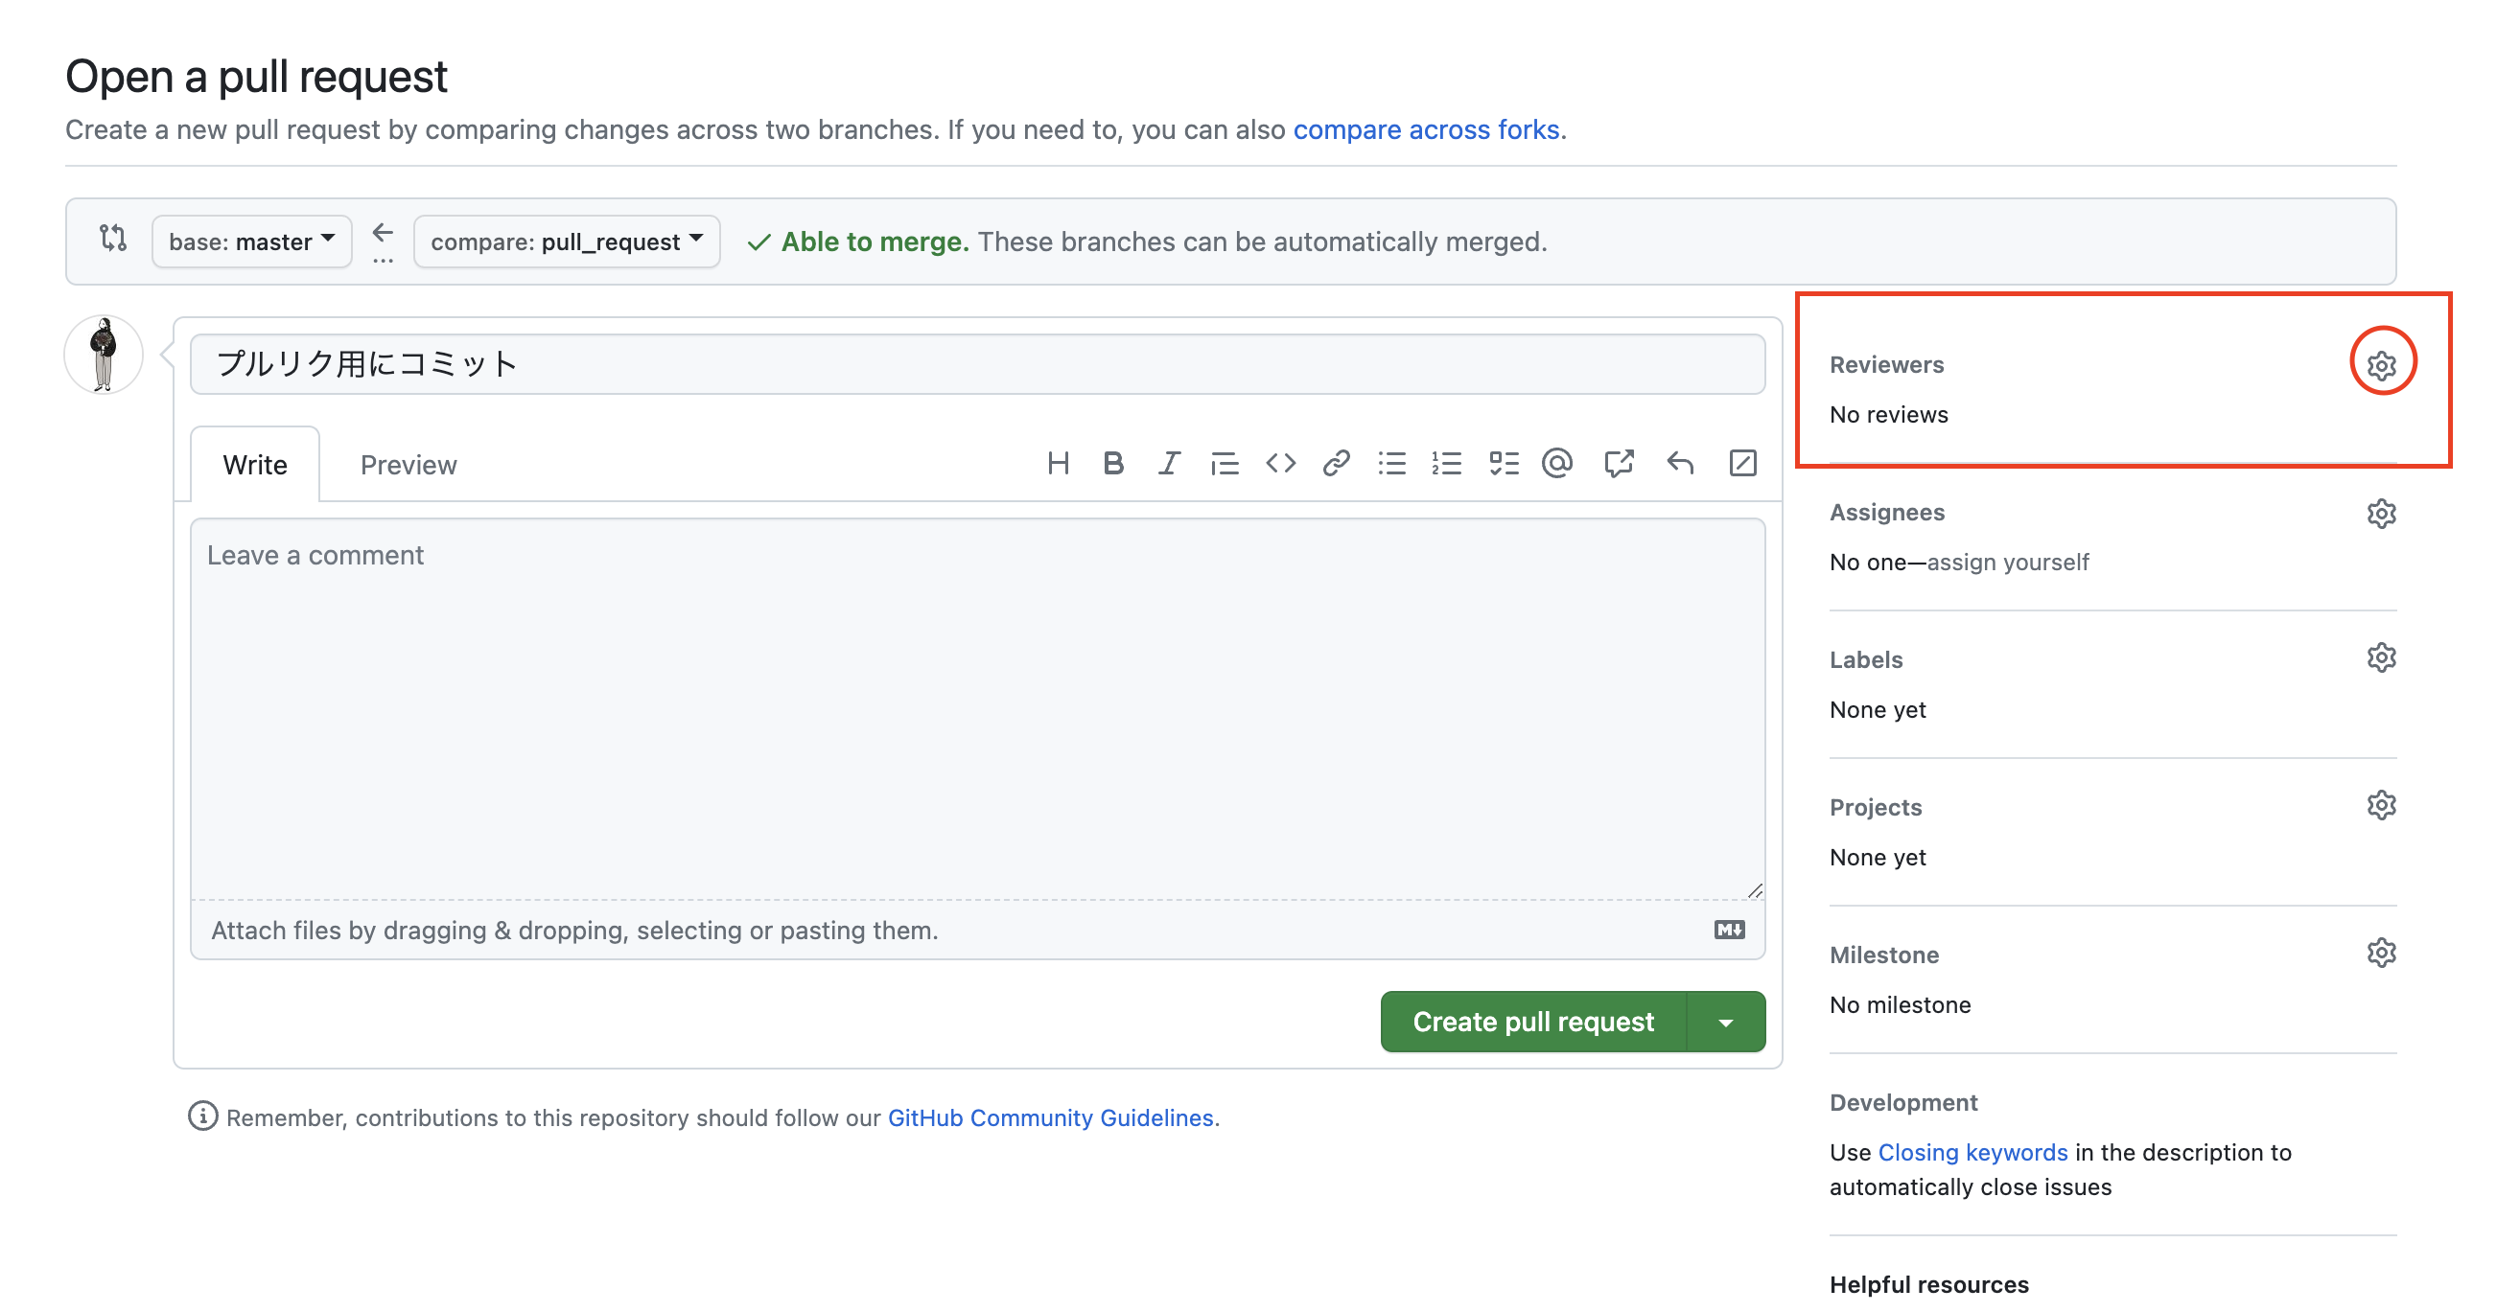
Task: Switch to the Preview tab
Action: click(x=408, y=465)
